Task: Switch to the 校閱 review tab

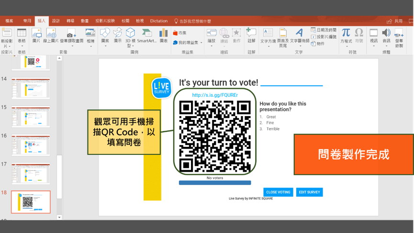Action: [125, 21]
